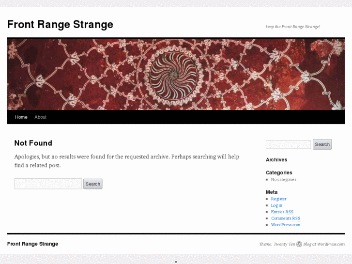Image resolution: width=352 pixels, height=264 pixels.
Task: Follow the Blog at WordPress.com footer link
Action: [324, 244]
